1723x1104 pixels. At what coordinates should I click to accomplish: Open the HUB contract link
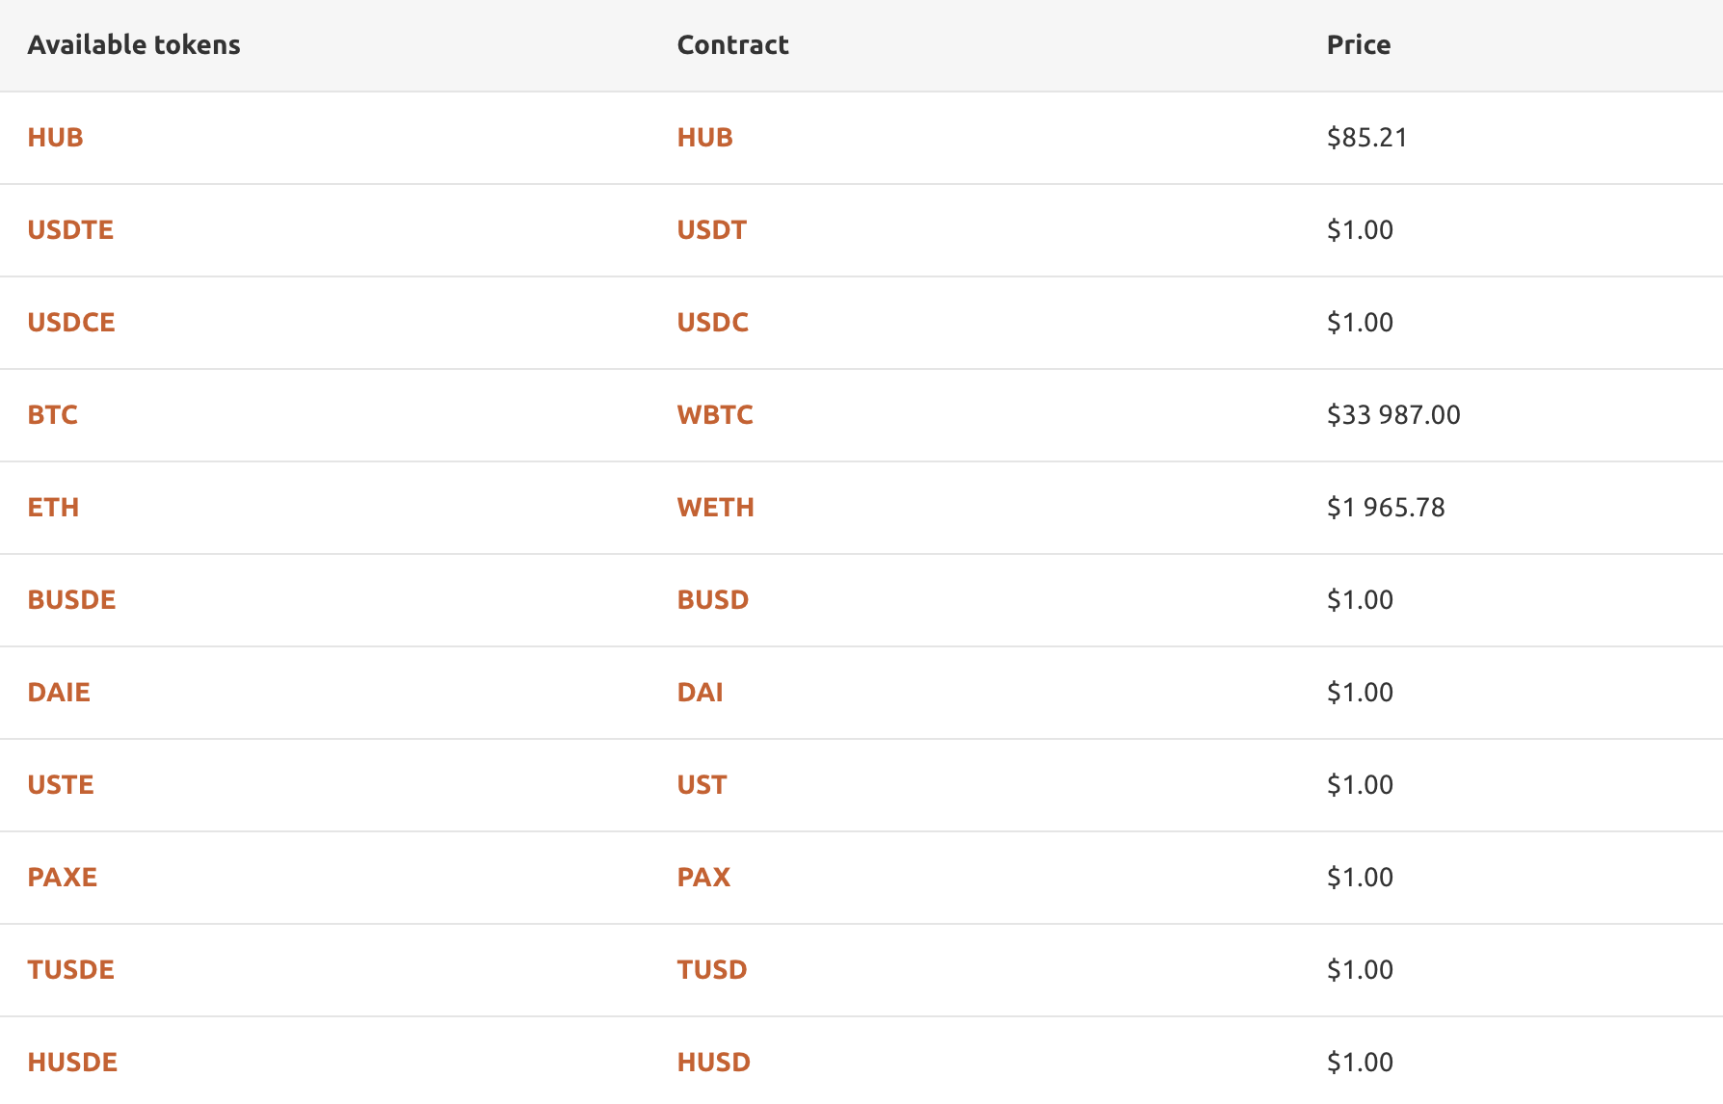(x=704, y=138)
